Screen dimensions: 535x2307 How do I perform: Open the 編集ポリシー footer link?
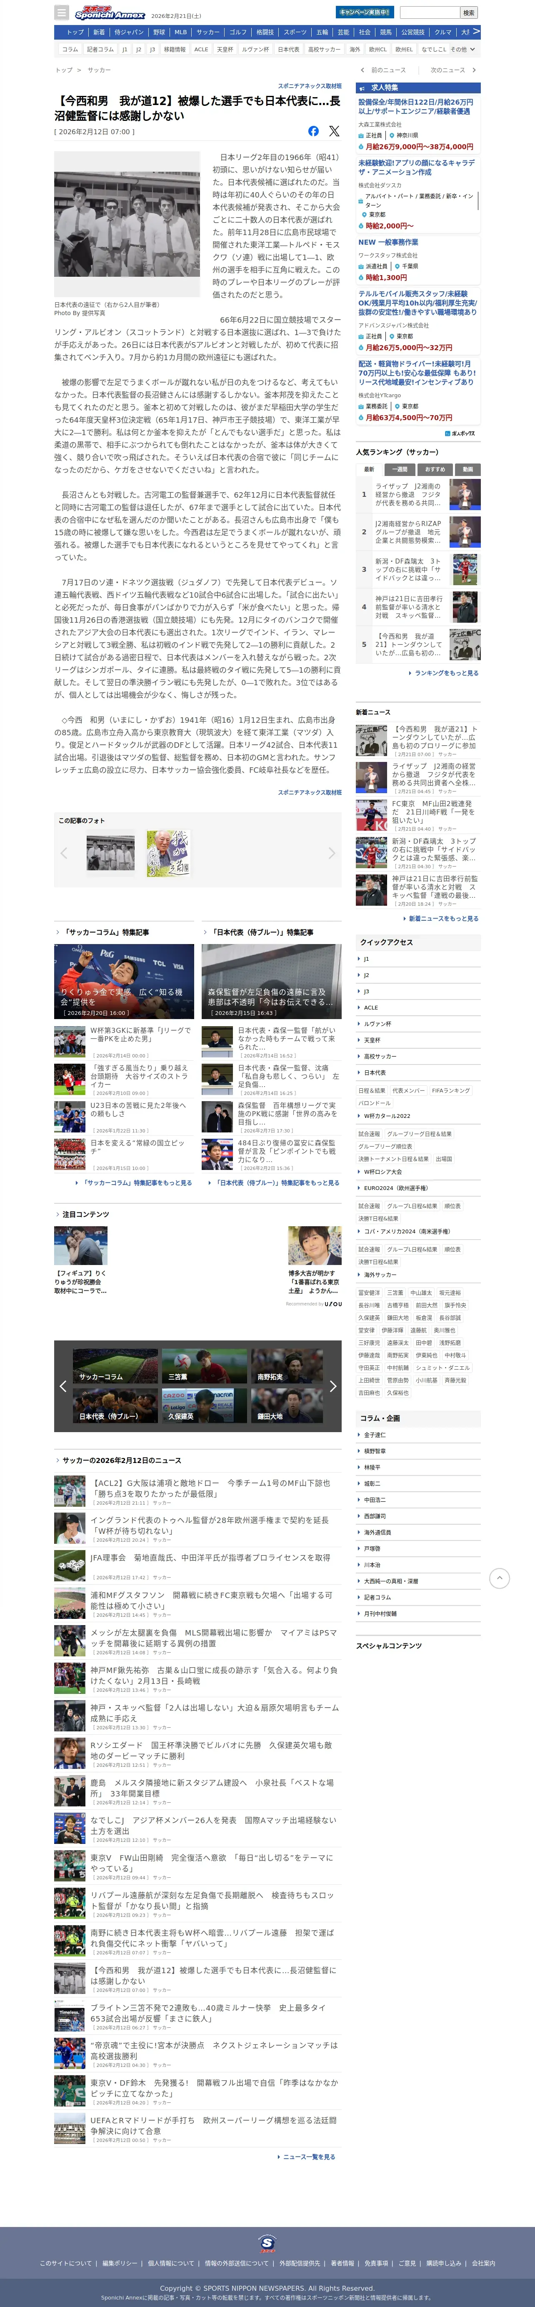point(120,2262)
